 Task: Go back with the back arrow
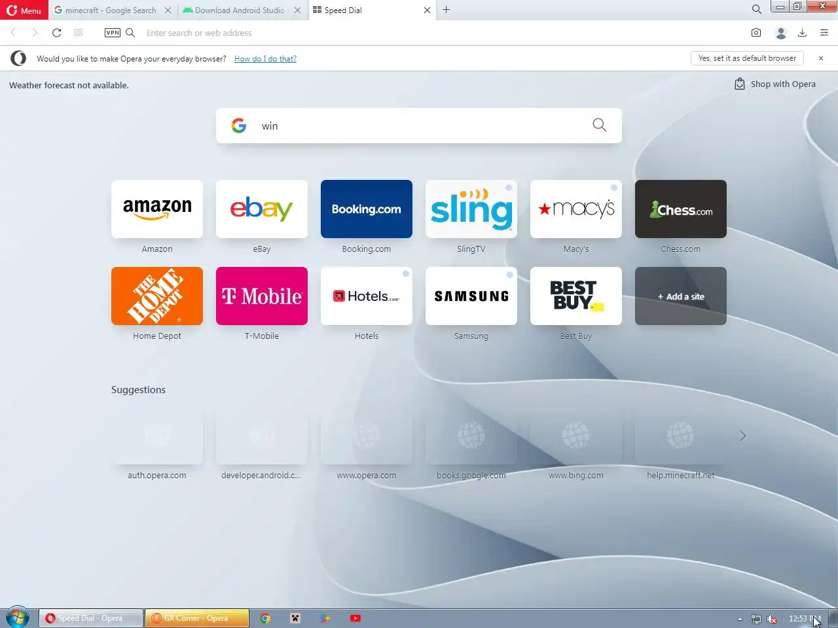(x=13, y=33)
